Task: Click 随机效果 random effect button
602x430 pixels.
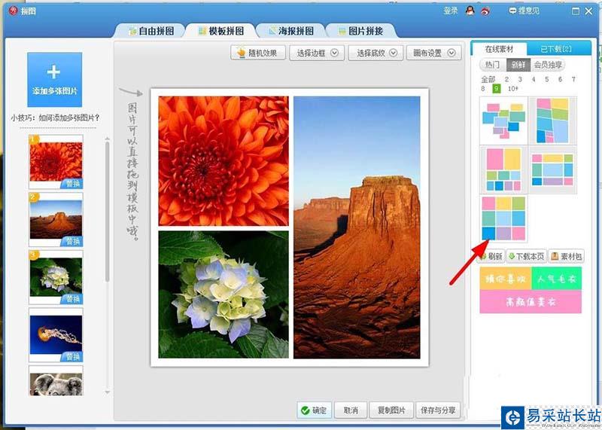Action: [x=258, y=53]
